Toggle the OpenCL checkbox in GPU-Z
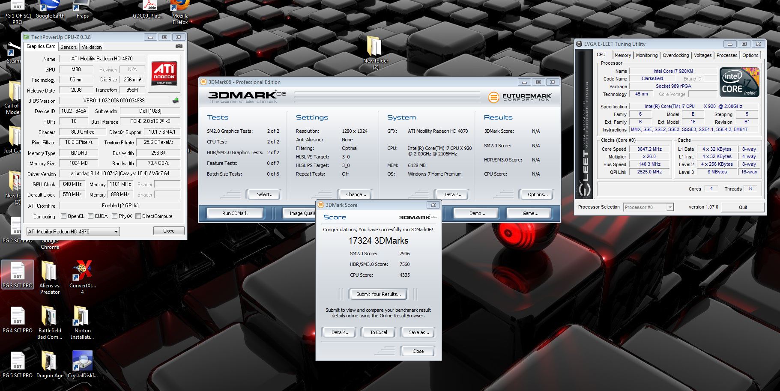780x391 pixels. tap(63, 216)
